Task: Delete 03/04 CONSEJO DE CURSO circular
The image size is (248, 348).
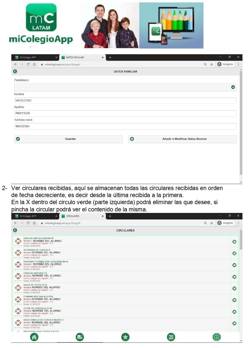Action: [234, 323]
